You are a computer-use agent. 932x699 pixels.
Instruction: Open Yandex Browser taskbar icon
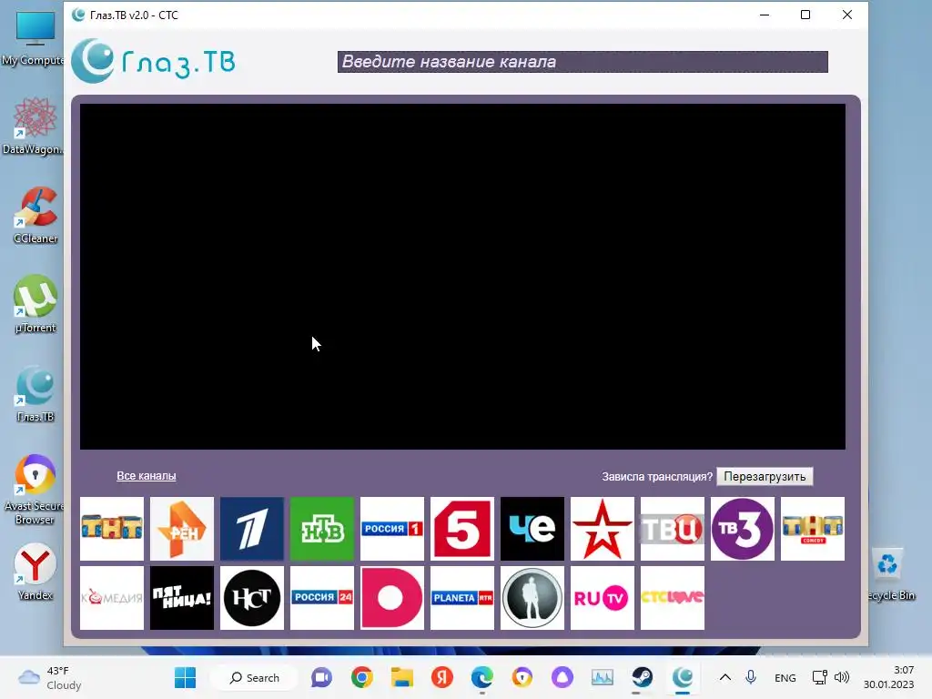coord(441,677)
